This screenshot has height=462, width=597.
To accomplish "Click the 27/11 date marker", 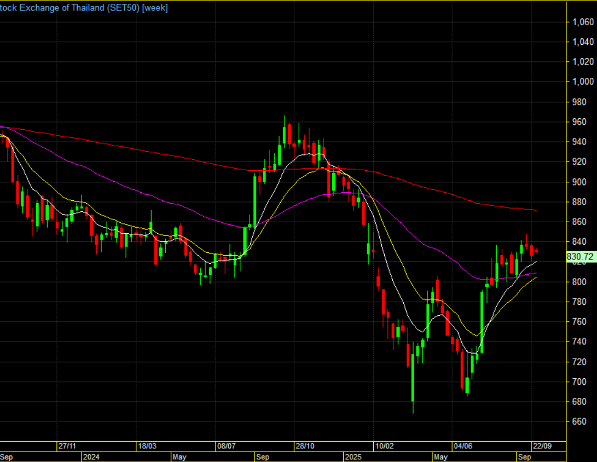I will [67, 446].
